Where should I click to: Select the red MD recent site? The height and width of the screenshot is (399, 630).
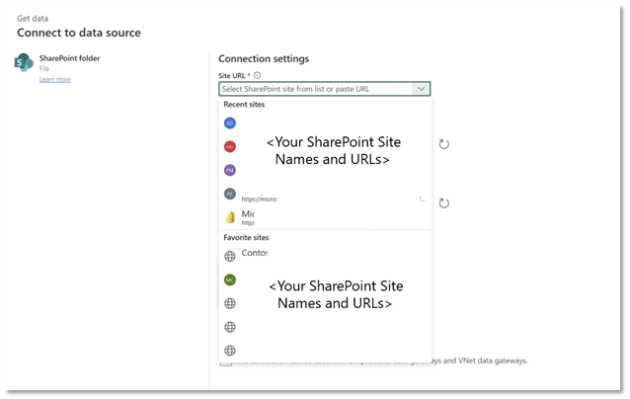pyautogui.click(x=230, y=146)
